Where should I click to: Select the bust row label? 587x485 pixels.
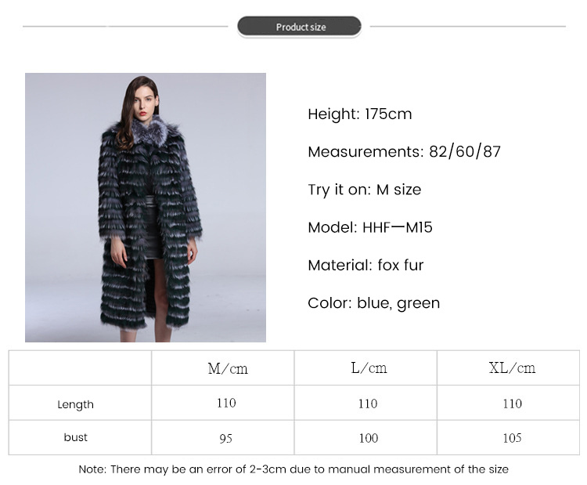pyautogui.click(x=76, y=437)
